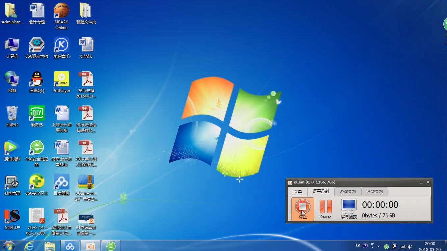This screenshot has width=447, height=251.
Task: Launch 360安全卫士
Action: (x=37, y=185)
